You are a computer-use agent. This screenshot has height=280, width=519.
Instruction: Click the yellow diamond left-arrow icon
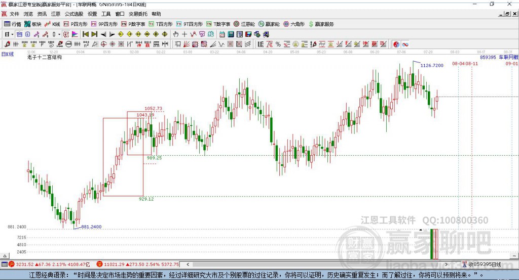pos(121,34)
